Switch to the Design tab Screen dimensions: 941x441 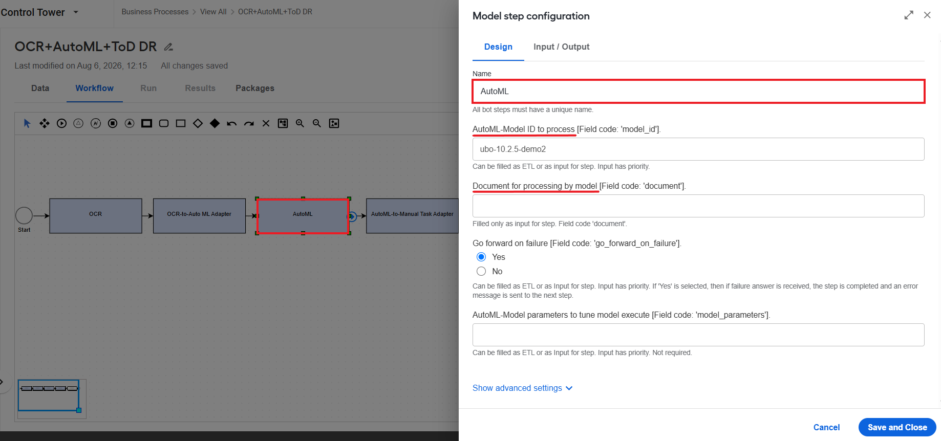coord(498,47)
